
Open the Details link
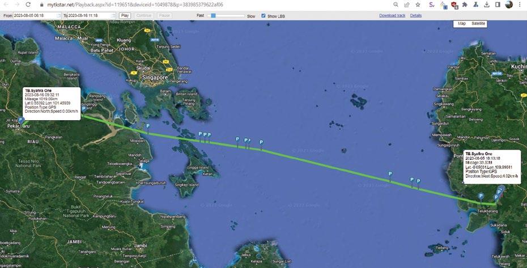pyautogui.click(x=416, y=15)
